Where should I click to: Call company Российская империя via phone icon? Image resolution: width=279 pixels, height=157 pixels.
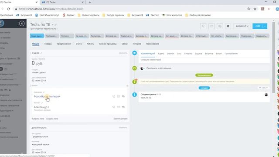(113, 96)
